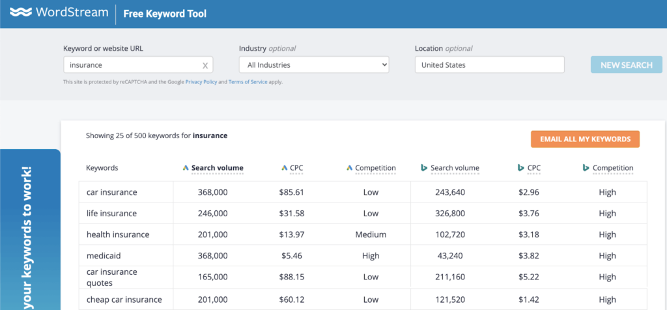Screen dimensions: 667x310
Task: Click medicaid's High Google competition cell
Action: [x=371, y=256]
